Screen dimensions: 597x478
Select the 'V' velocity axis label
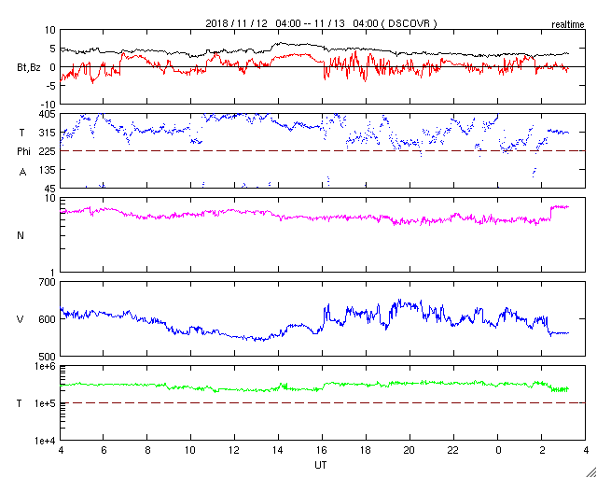coord(20,319)
